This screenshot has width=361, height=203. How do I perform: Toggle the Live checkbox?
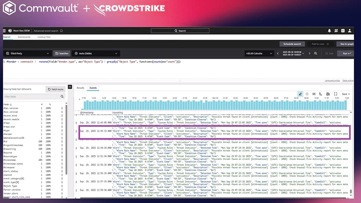326,54
